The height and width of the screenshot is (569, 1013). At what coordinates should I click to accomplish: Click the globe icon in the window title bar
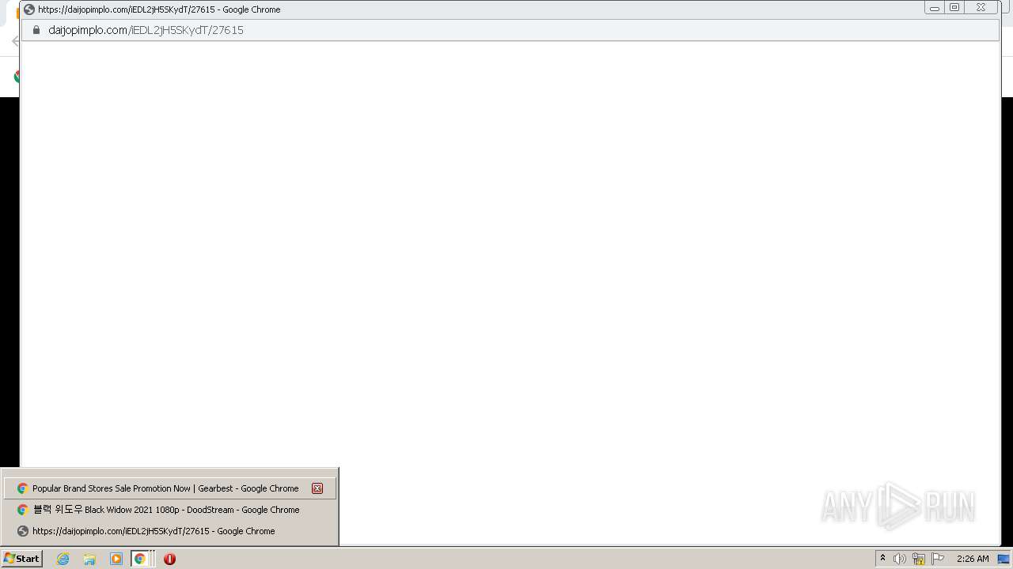coord(29,9)
